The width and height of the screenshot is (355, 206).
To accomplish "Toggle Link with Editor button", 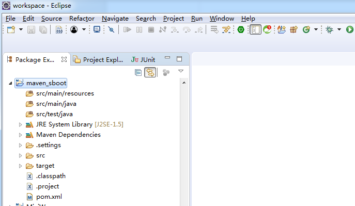I will (x=150, y=73).
